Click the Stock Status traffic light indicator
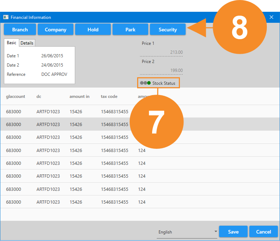280x241 pixels. click(145, 83)
